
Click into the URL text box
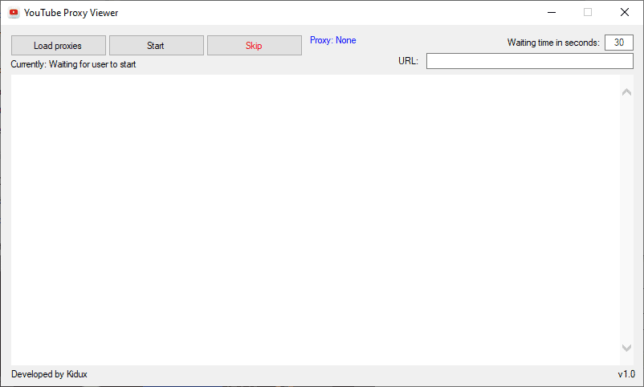(529, 61)
